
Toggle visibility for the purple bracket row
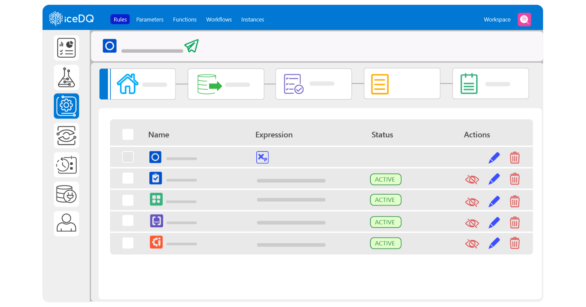tap(472, 223)
